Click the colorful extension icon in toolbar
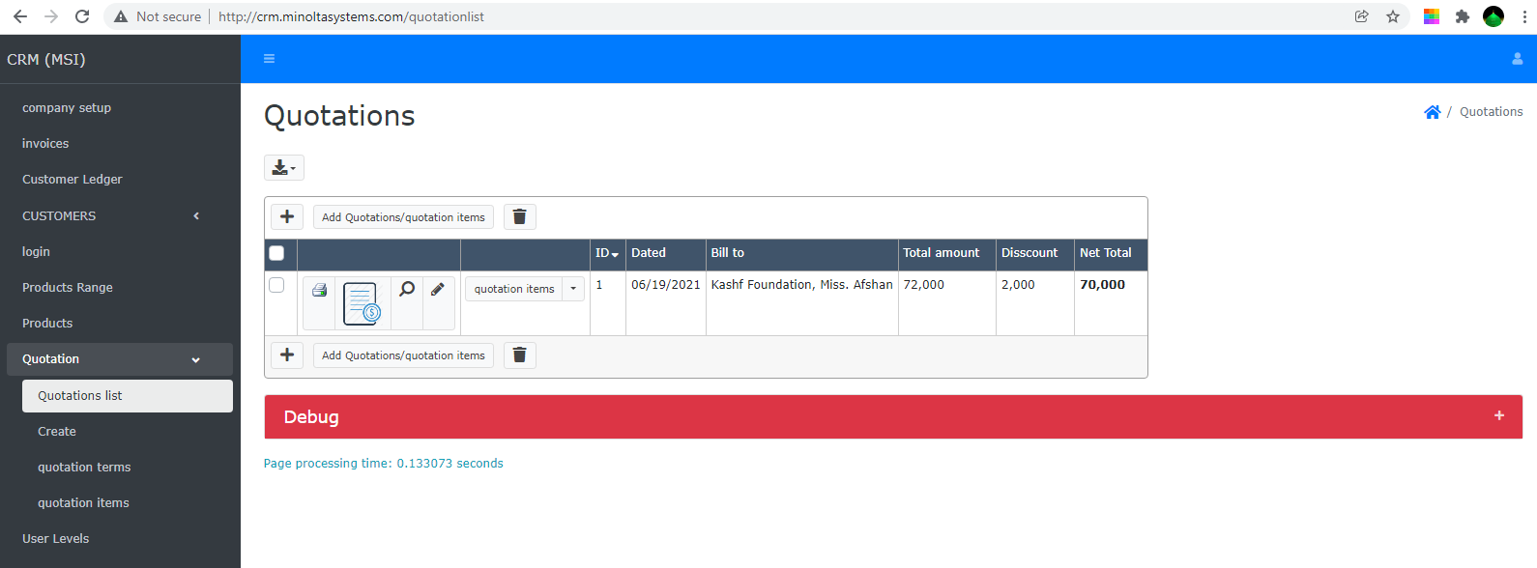The height and width of the screenshot is (568, 1537). coord(1432,16)
